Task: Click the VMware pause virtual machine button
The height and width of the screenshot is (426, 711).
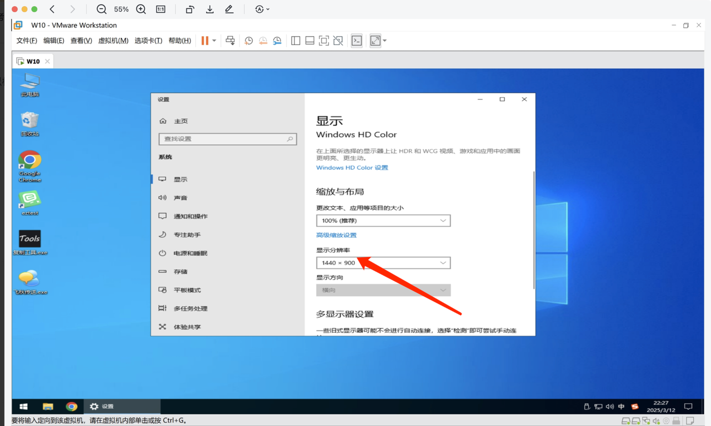Action: click(205, 40)
